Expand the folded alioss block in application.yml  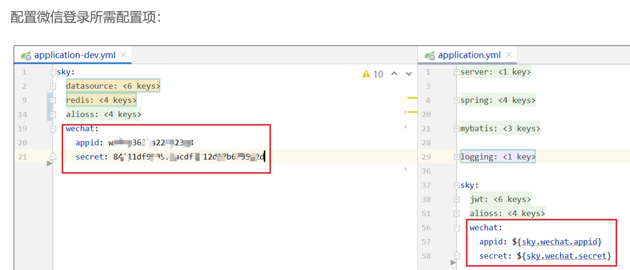click(x=456, y=214)
